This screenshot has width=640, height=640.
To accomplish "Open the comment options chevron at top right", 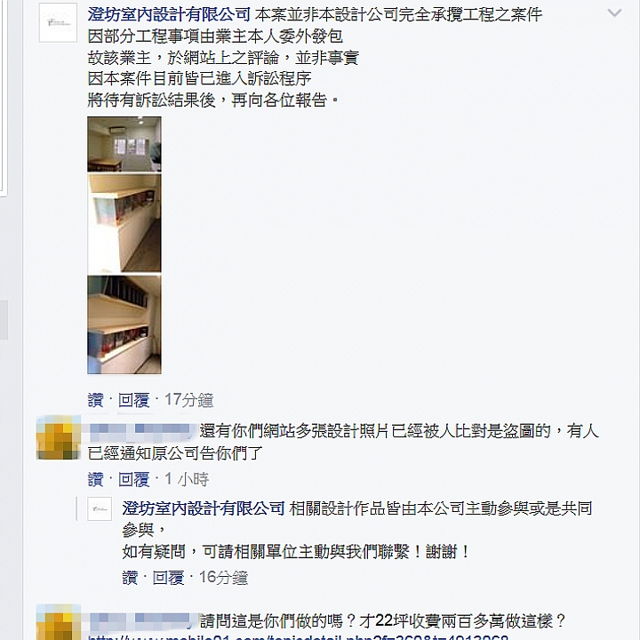I will pos(614,13).
